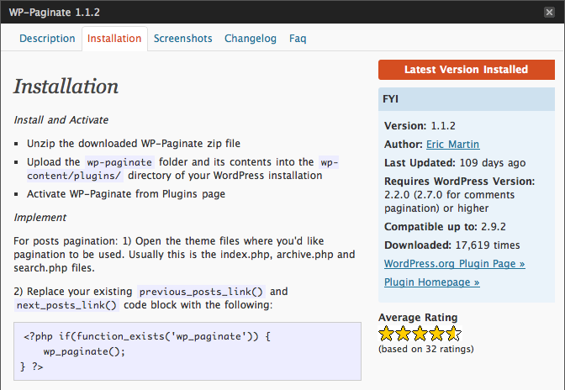This screenshot has width=565, height=390.
Task: Click the 'Average Rating' heading
Action: [x=418, y=317]
